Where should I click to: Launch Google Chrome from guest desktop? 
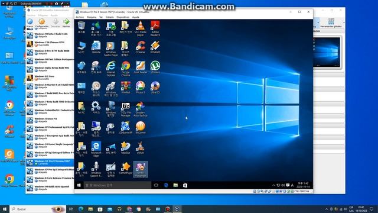126,69
